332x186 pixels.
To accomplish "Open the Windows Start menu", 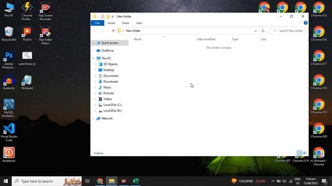I will click(6, 181).
